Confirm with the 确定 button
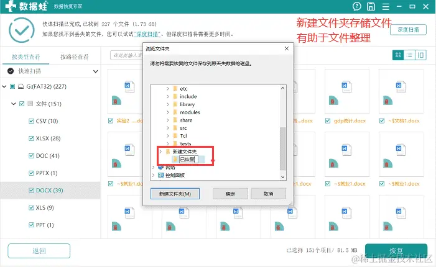 click(230, 194)
